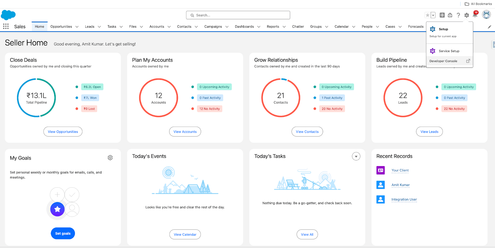Expand the Dashboards tab dropdown chevron
The height and width of the screenshot is (248, 495).
pyautogui.click(x=259, y=27)
